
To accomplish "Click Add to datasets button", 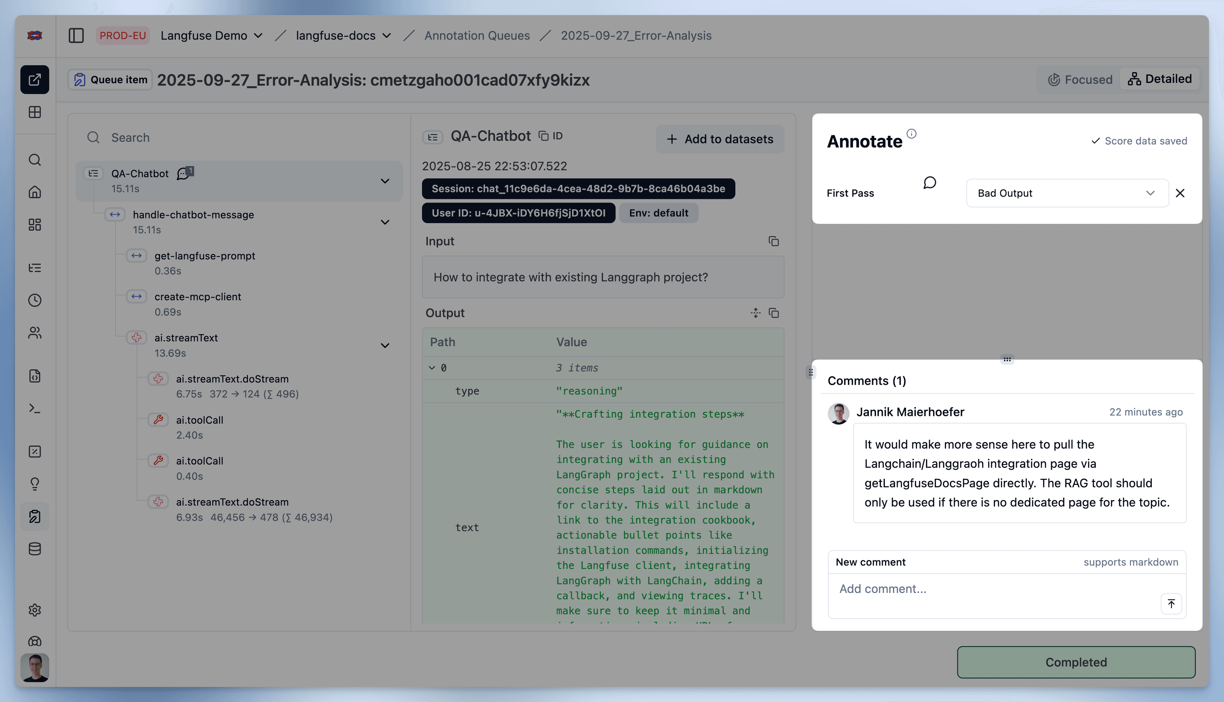I will click(x=720, y=139).
